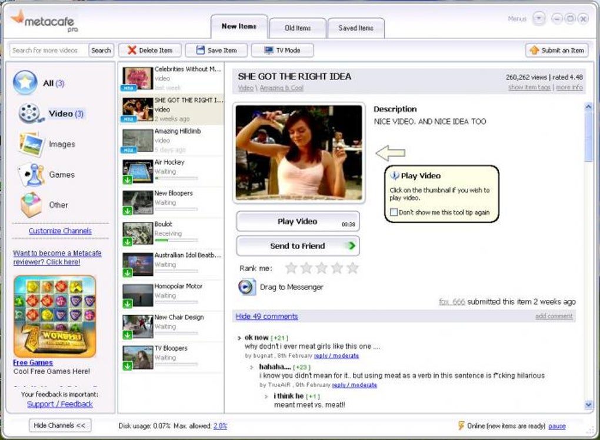This screenshot has width=600, height=440.
Task: Click Hide 49 comments link
Action: coord(266,316)
